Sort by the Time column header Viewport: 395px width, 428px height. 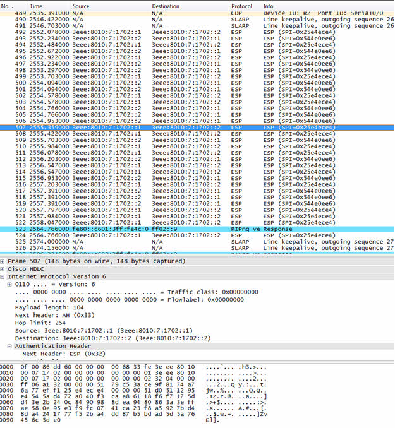pyautogui.click(x=36, y=6)
